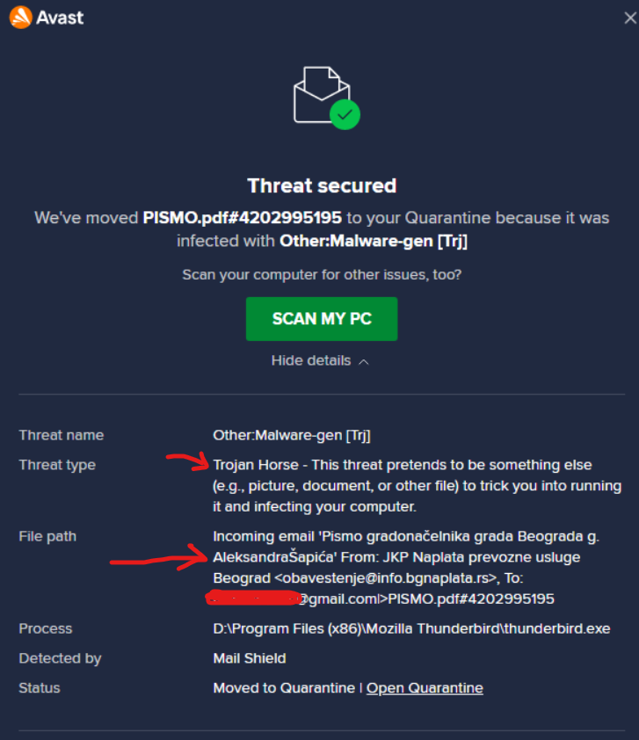Click the chevron next to Hide details
This screenshot has width=639, height=740.
[363, 361]
